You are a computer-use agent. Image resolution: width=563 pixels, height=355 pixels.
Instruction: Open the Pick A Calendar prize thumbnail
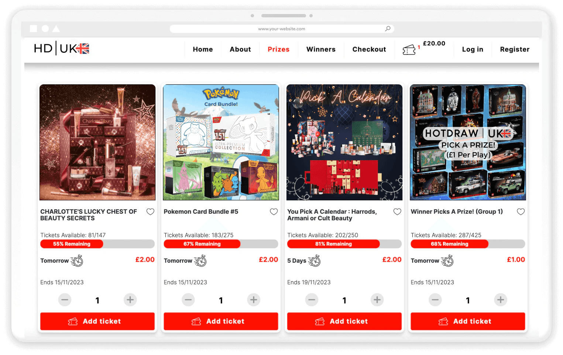(344, 142)
